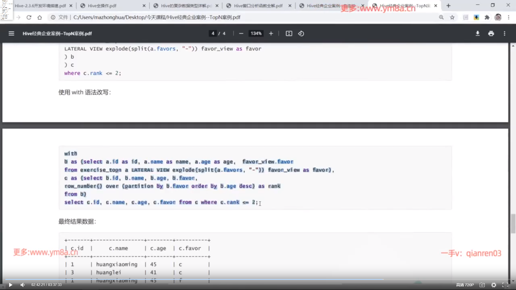The width and height of the screenshot is (516, 290).
Task: Click the fit to page icon
Action: 289,34
